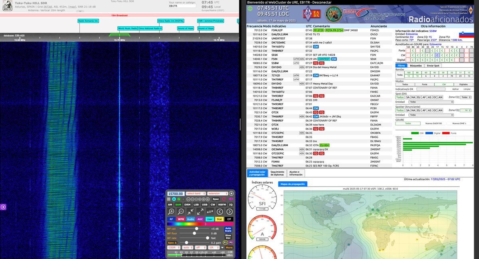Adjust the WF floor slider

[194, 233]
